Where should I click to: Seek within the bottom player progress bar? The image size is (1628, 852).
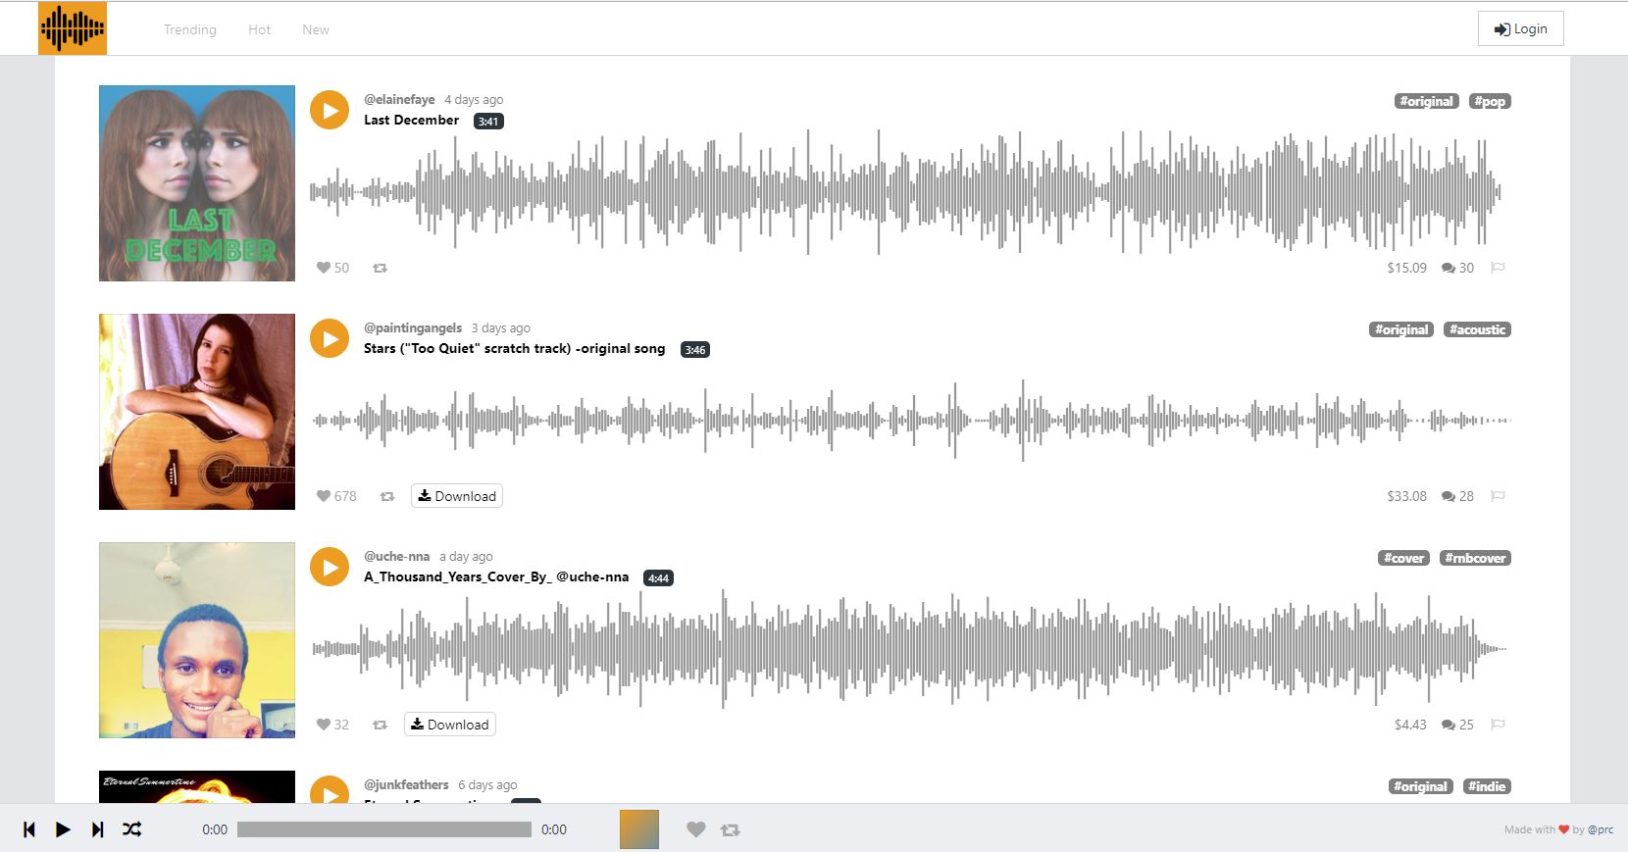(x=384, y=829)
